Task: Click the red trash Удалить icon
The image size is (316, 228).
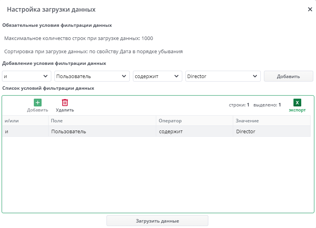Action: pos(65,103)
